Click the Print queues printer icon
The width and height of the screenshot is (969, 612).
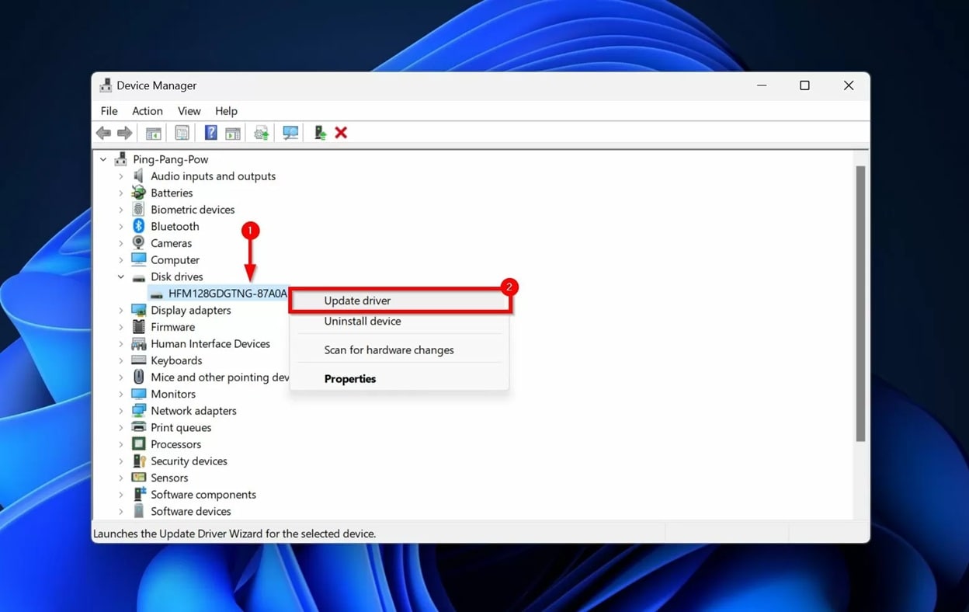[138, 427]
